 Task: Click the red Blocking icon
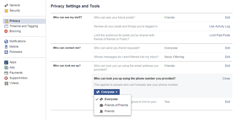pyautogui.click(x=6, y=31)
